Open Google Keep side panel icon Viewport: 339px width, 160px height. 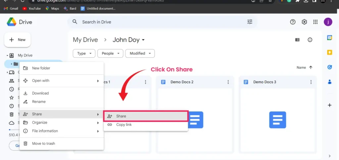point(329,52)
